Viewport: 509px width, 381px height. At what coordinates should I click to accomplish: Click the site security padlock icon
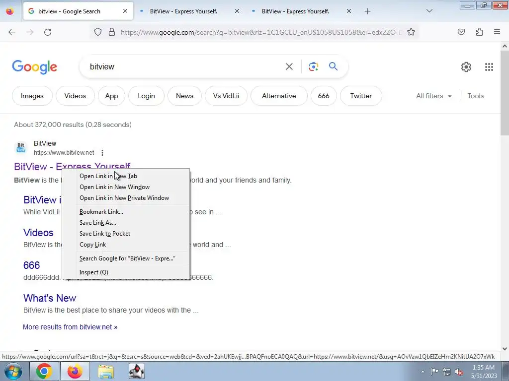112,32
